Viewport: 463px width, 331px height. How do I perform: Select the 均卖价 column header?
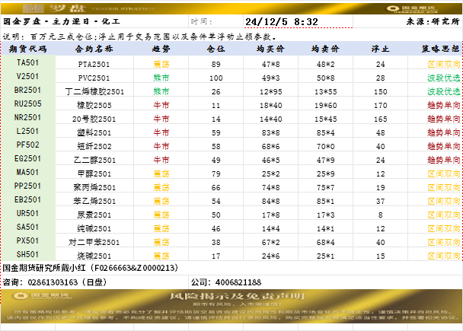pyautogui.click(x=325, y=49)
